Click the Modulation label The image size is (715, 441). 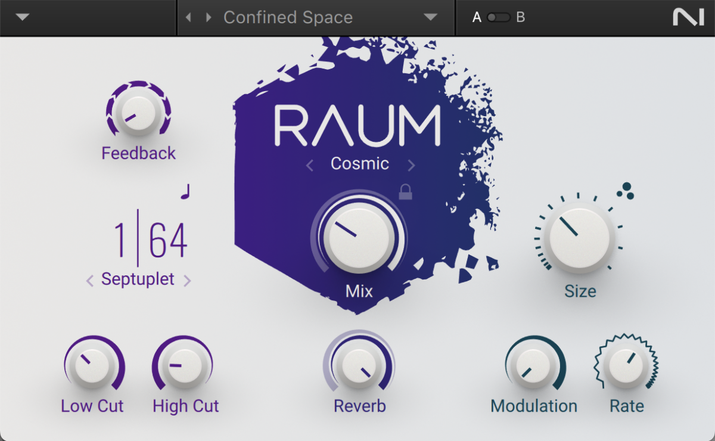coord(534,406)
